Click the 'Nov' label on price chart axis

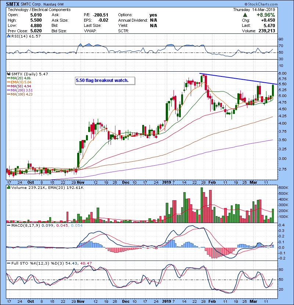80,183
